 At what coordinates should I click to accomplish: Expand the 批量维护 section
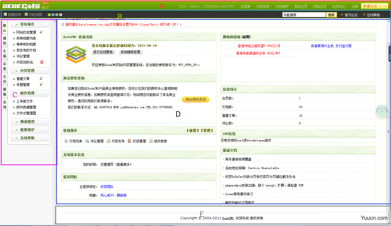[x=30, y=130]
